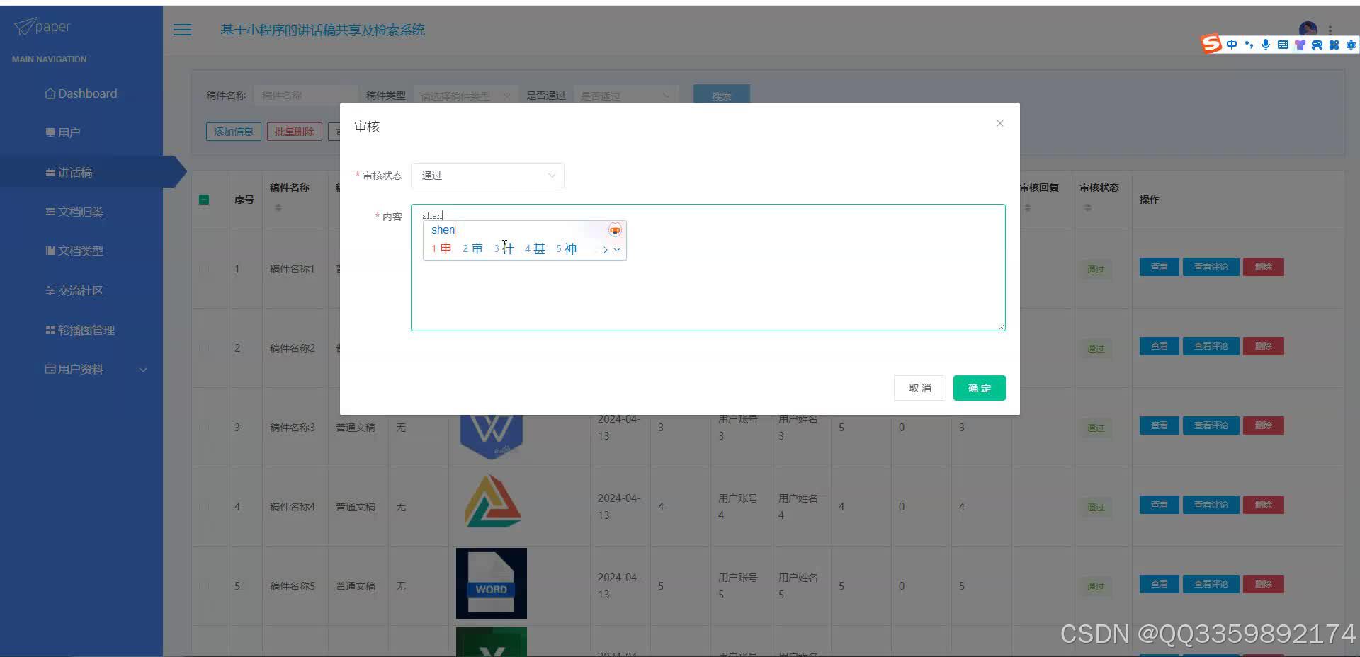The image size is (1360, 657).
Task: Click the IME gamepad icon
Action: coord(1317,45)
